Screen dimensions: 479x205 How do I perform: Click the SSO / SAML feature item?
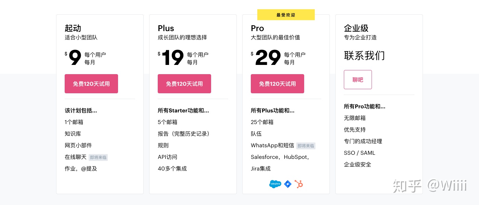pyautogui.click(x=360, y=153)
